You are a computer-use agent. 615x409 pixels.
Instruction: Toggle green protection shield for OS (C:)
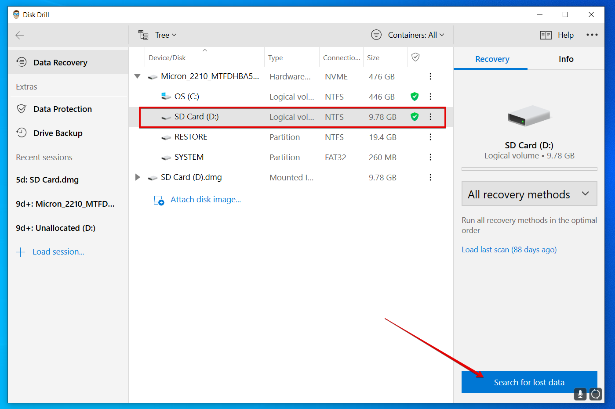click(415, 97)
